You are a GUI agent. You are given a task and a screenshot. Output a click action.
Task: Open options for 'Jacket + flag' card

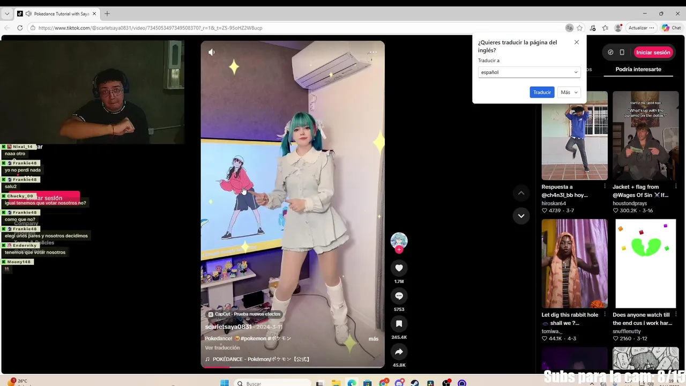[676, 187]
